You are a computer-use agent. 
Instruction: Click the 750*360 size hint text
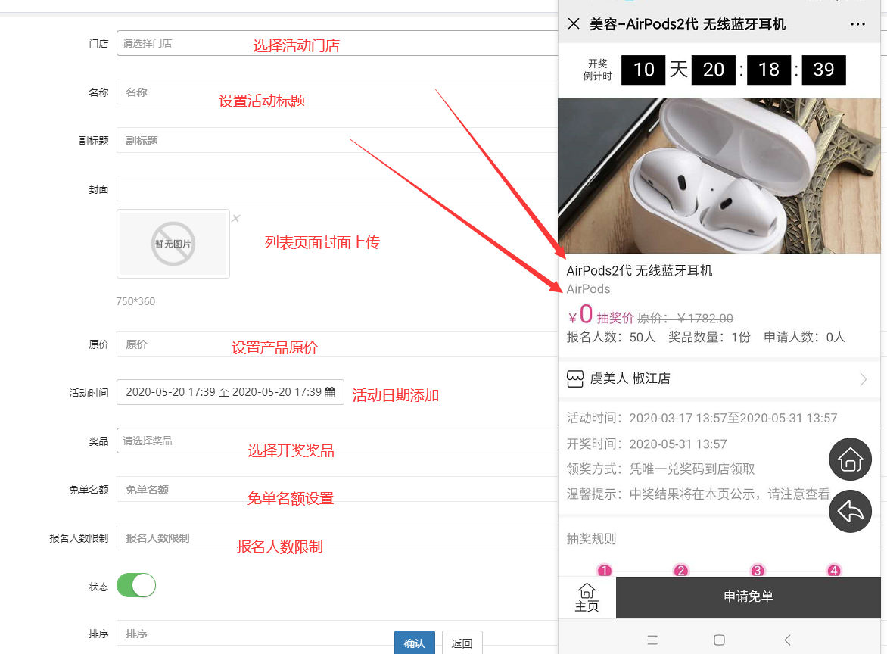coord(135,301)
